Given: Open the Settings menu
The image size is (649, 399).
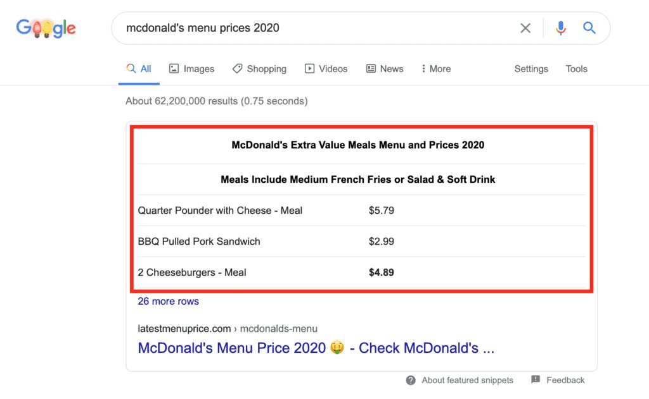Looking at the screenshot, I should coord(531,69).
